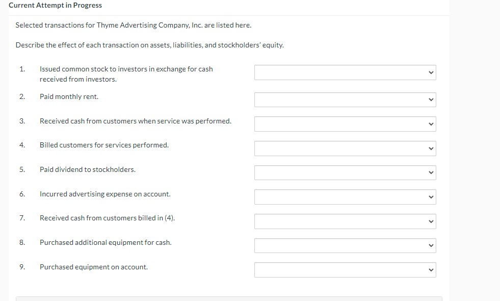Viewport: 500px width, 301px height.
Task: Select the transaction text for question 8
Action: 106,242
